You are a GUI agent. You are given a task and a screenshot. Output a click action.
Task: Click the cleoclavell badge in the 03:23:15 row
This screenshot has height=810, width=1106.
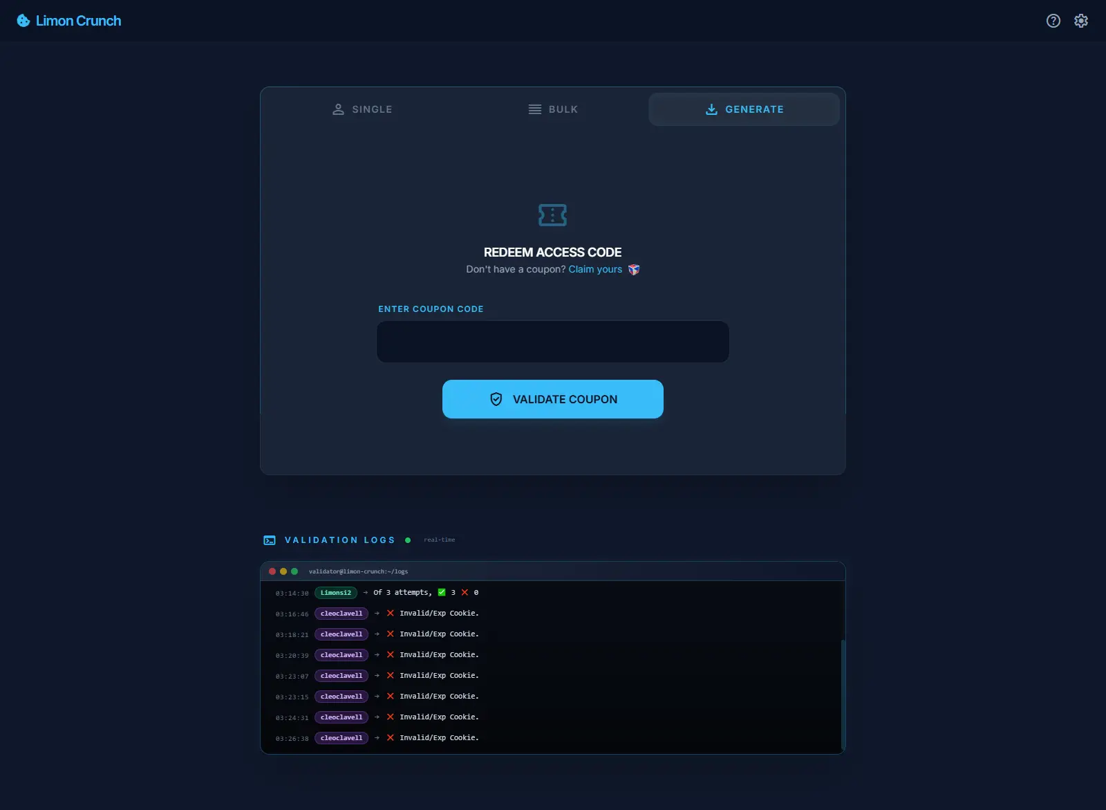point(341,697)
